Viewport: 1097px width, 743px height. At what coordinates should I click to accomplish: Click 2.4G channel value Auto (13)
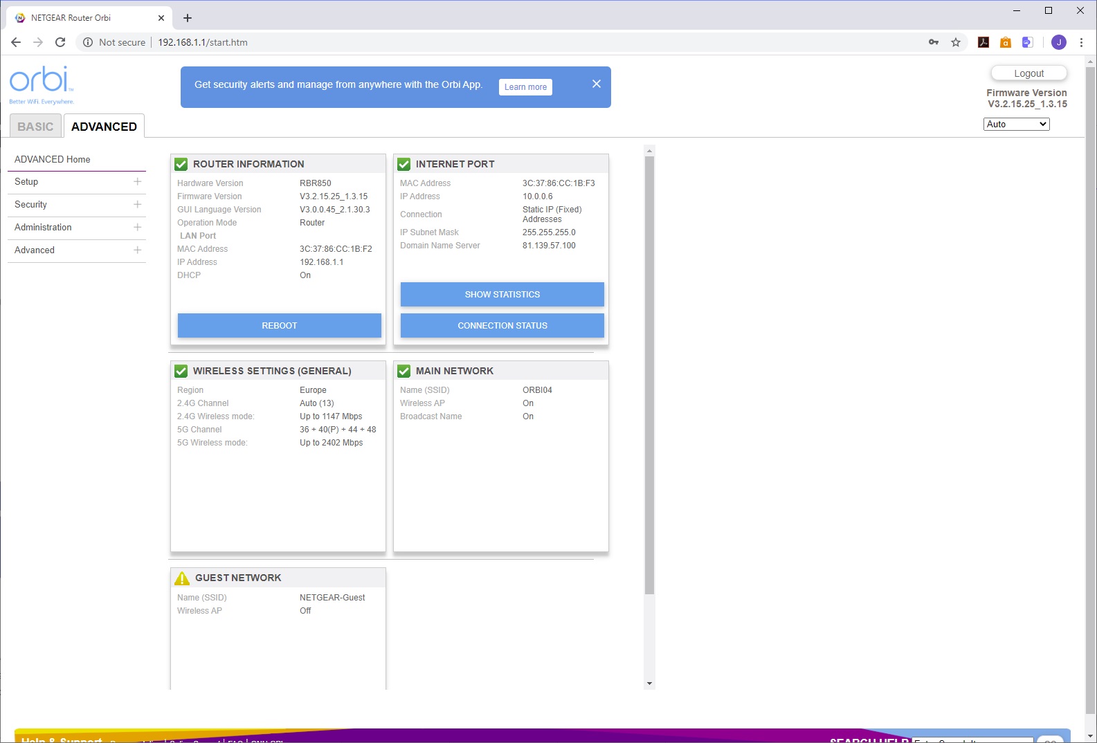point(317,403)
